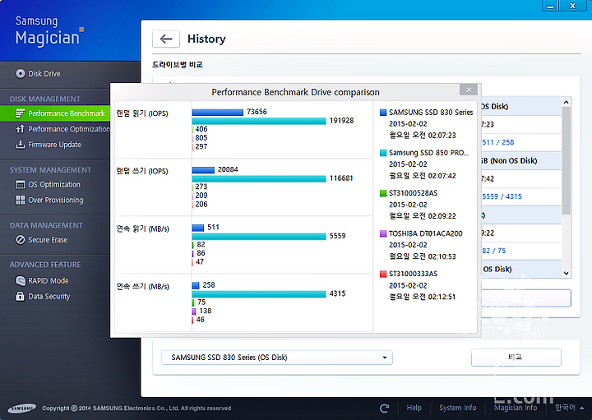Click the Samsung SSD 850 PRO legend label
592x420 pixels.
[429, 152]
